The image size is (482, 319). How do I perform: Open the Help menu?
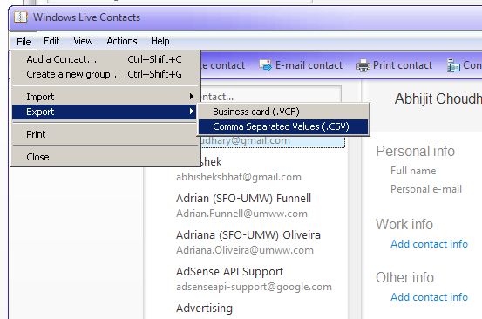[x=160, y=41]
